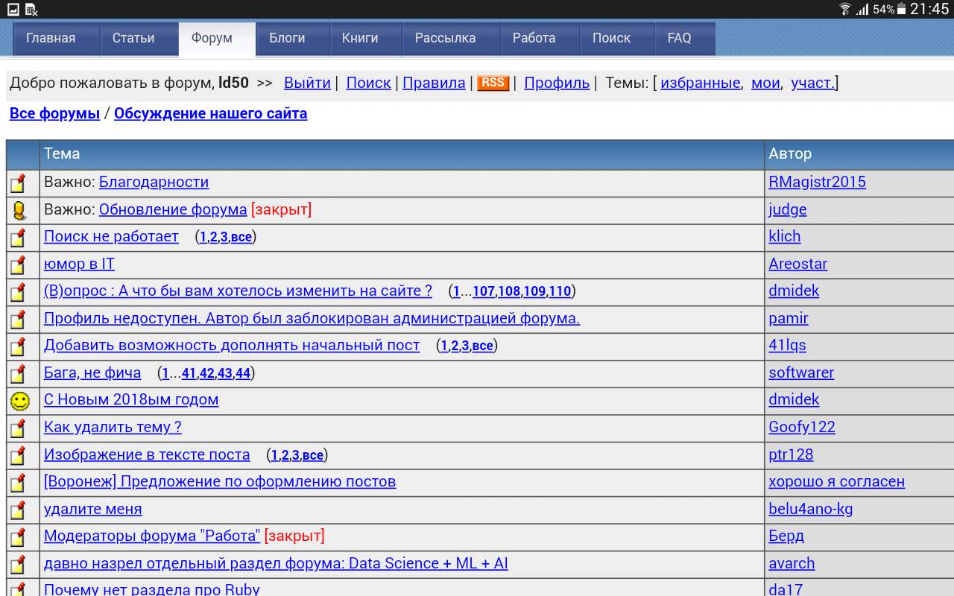The height and width of the screenshot is (596, 954).
Task: Open the Статьи tab
Action: 133,38
